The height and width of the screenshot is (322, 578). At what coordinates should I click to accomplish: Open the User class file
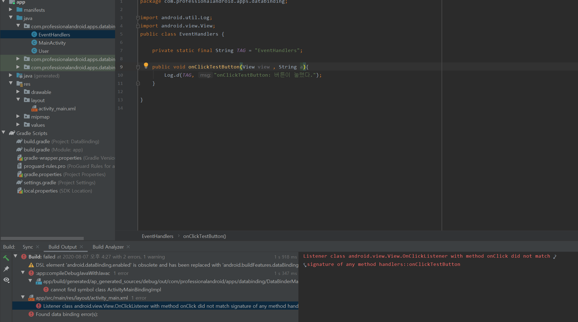(44, 51)
